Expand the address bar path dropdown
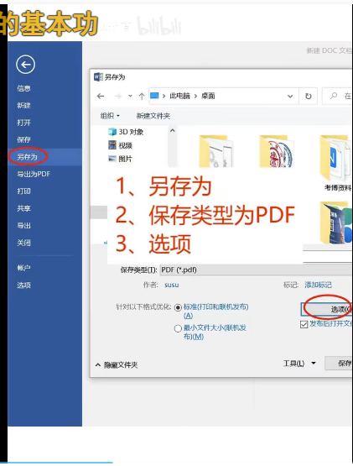The image size is (353, 466). tap(290, 97)
